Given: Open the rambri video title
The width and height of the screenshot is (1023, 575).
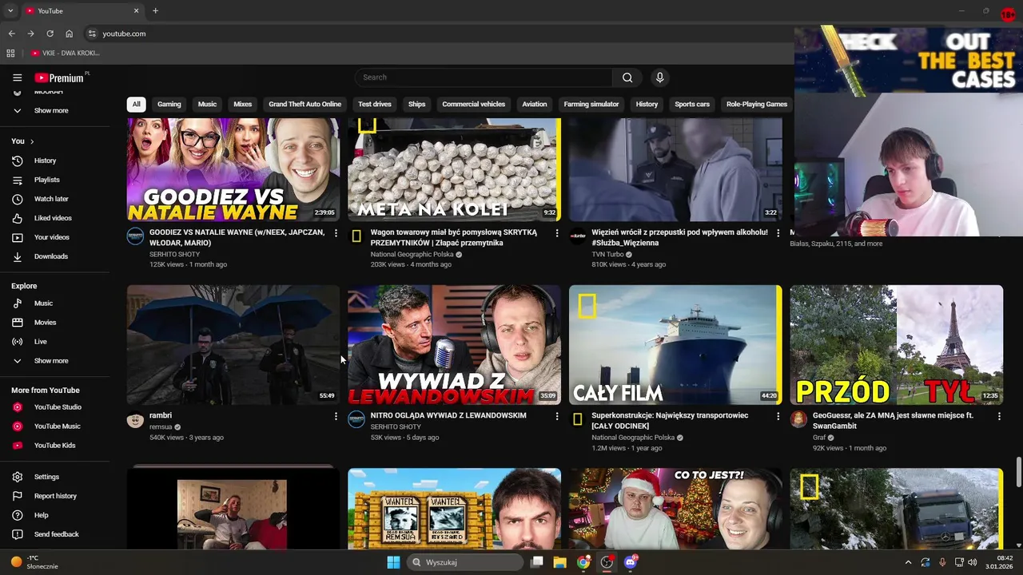Looking at the screenshot, I should coord(161,415).
